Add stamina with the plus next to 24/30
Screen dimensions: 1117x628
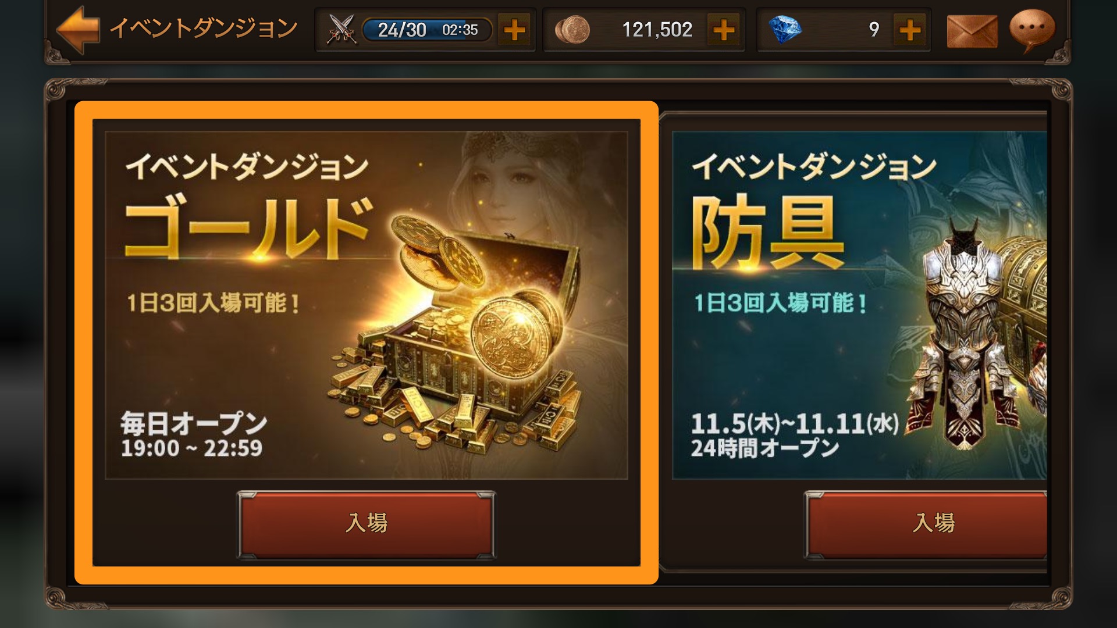tap(514, 30)
